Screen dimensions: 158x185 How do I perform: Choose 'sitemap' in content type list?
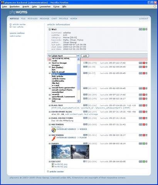[56, 99]
